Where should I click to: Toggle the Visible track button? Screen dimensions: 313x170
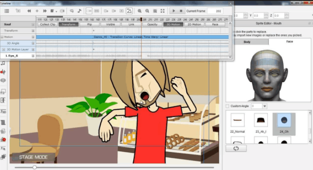111,24
